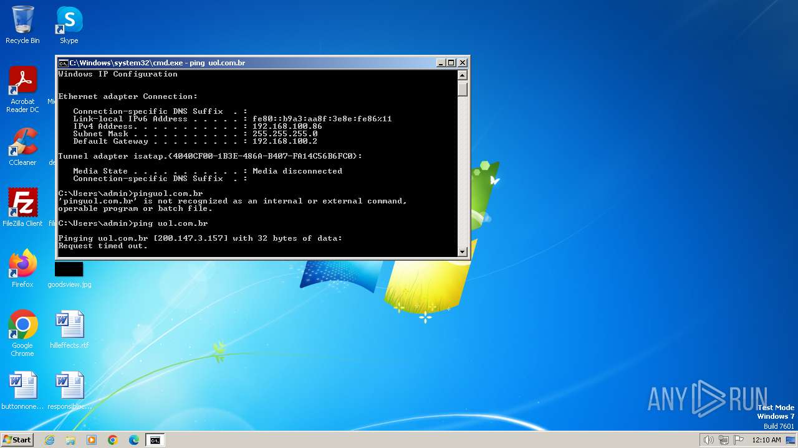Open Google Chrome desktop shortcut
The width and height of the screenshot is (798, 448).
click(22, 334)
